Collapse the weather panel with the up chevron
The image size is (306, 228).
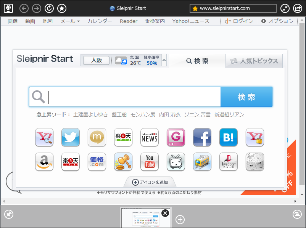tap(164, 60)
